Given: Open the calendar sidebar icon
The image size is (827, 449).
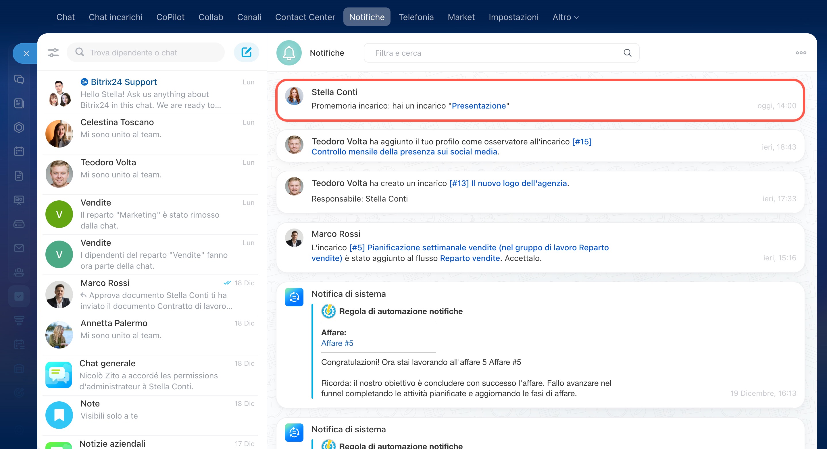Looking at the screenshot, I should (x=19, y=151).
